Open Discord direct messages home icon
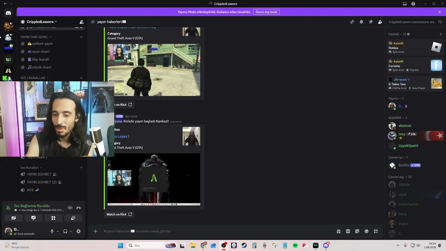446x251 pixels. [8, 13]
